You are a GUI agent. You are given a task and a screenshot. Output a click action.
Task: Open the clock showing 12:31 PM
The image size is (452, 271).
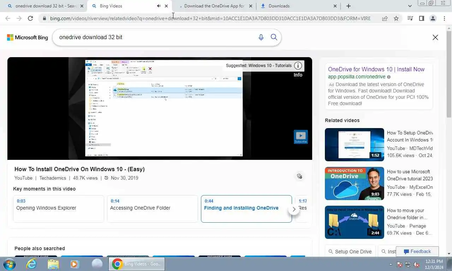(434, 264)
